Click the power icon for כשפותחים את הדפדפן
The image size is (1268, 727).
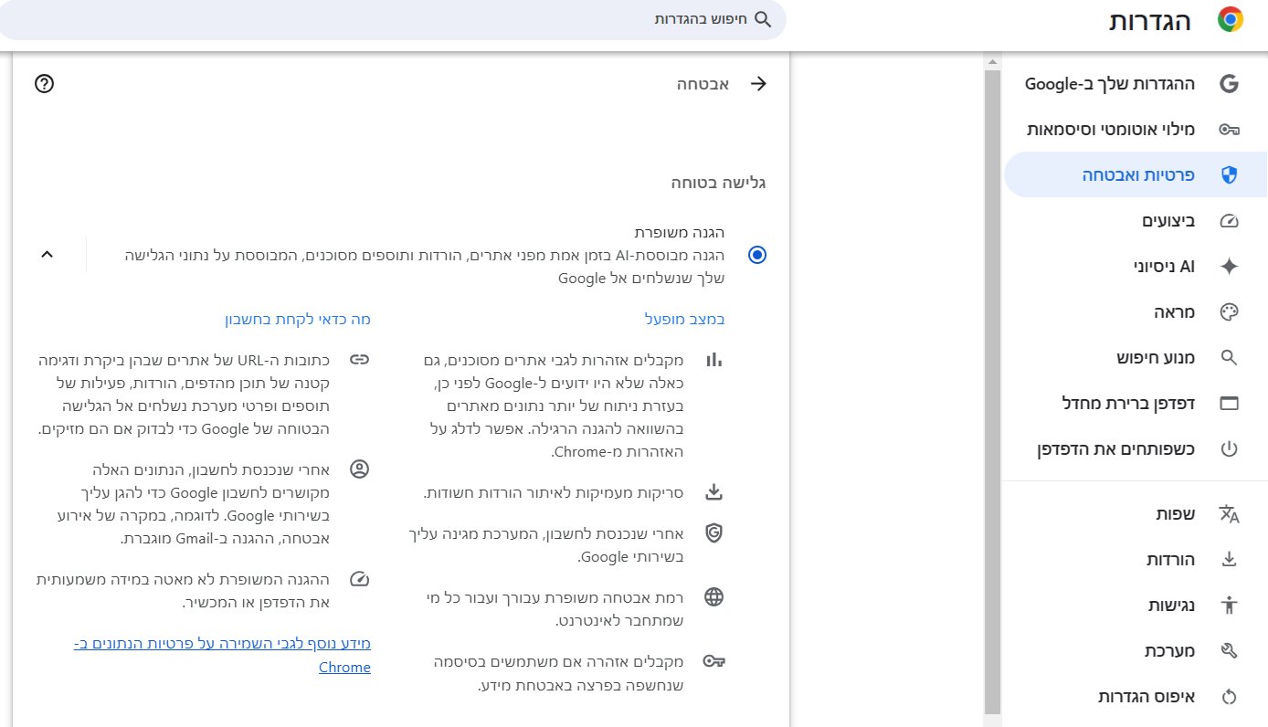[x=1229, y=449]
